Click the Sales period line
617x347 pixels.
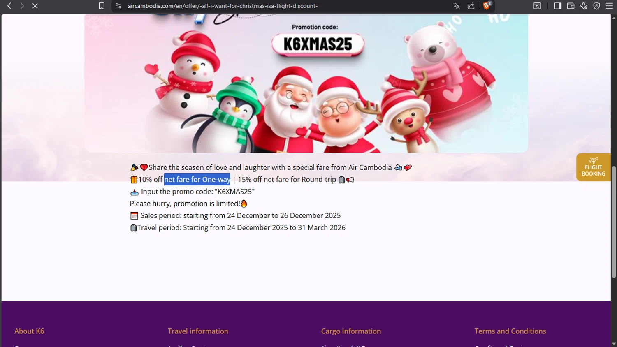coord(235,215)
